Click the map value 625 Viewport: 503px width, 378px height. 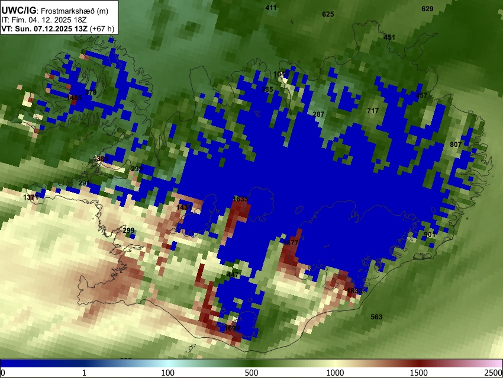pos(328,14)
